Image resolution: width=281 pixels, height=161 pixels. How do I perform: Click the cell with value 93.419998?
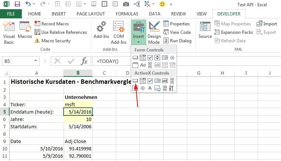pos(78,149)
